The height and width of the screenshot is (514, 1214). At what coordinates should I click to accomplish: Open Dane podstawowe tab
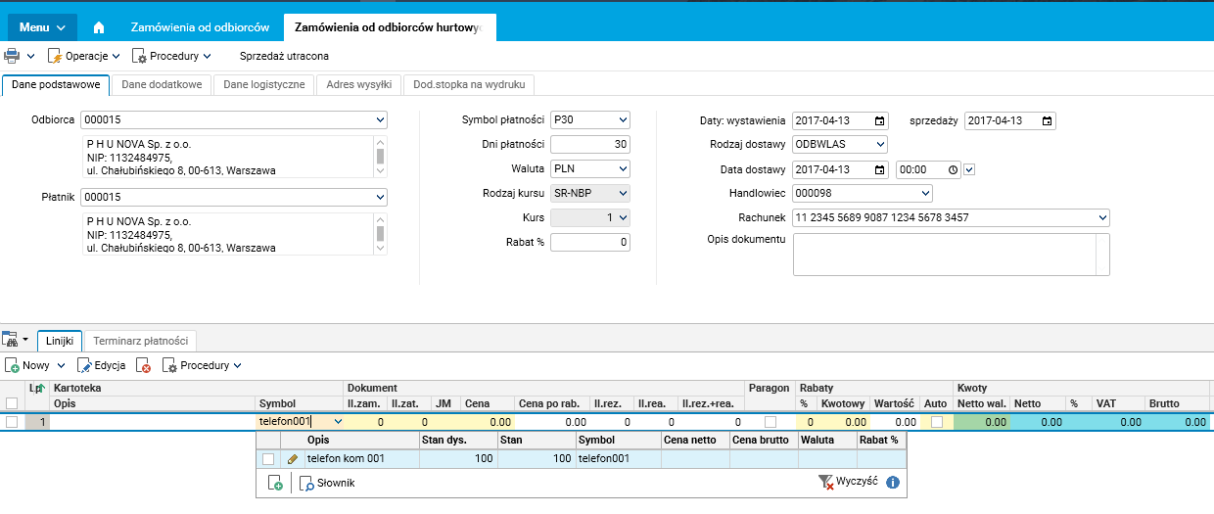[56, 85]
